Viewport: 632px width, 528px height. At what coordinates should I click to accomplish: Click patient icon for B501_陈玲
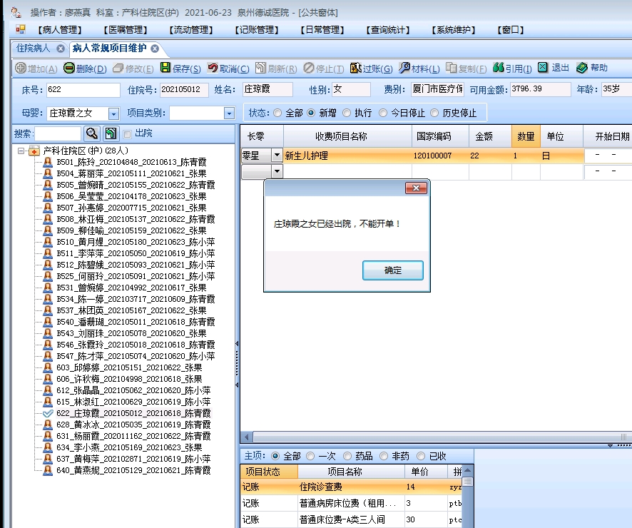point(48,162)
